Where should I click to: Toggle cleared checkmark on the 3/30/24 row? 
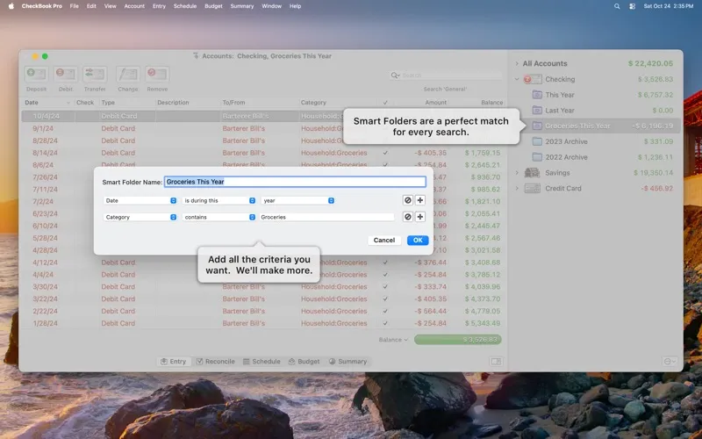(385, 287)
